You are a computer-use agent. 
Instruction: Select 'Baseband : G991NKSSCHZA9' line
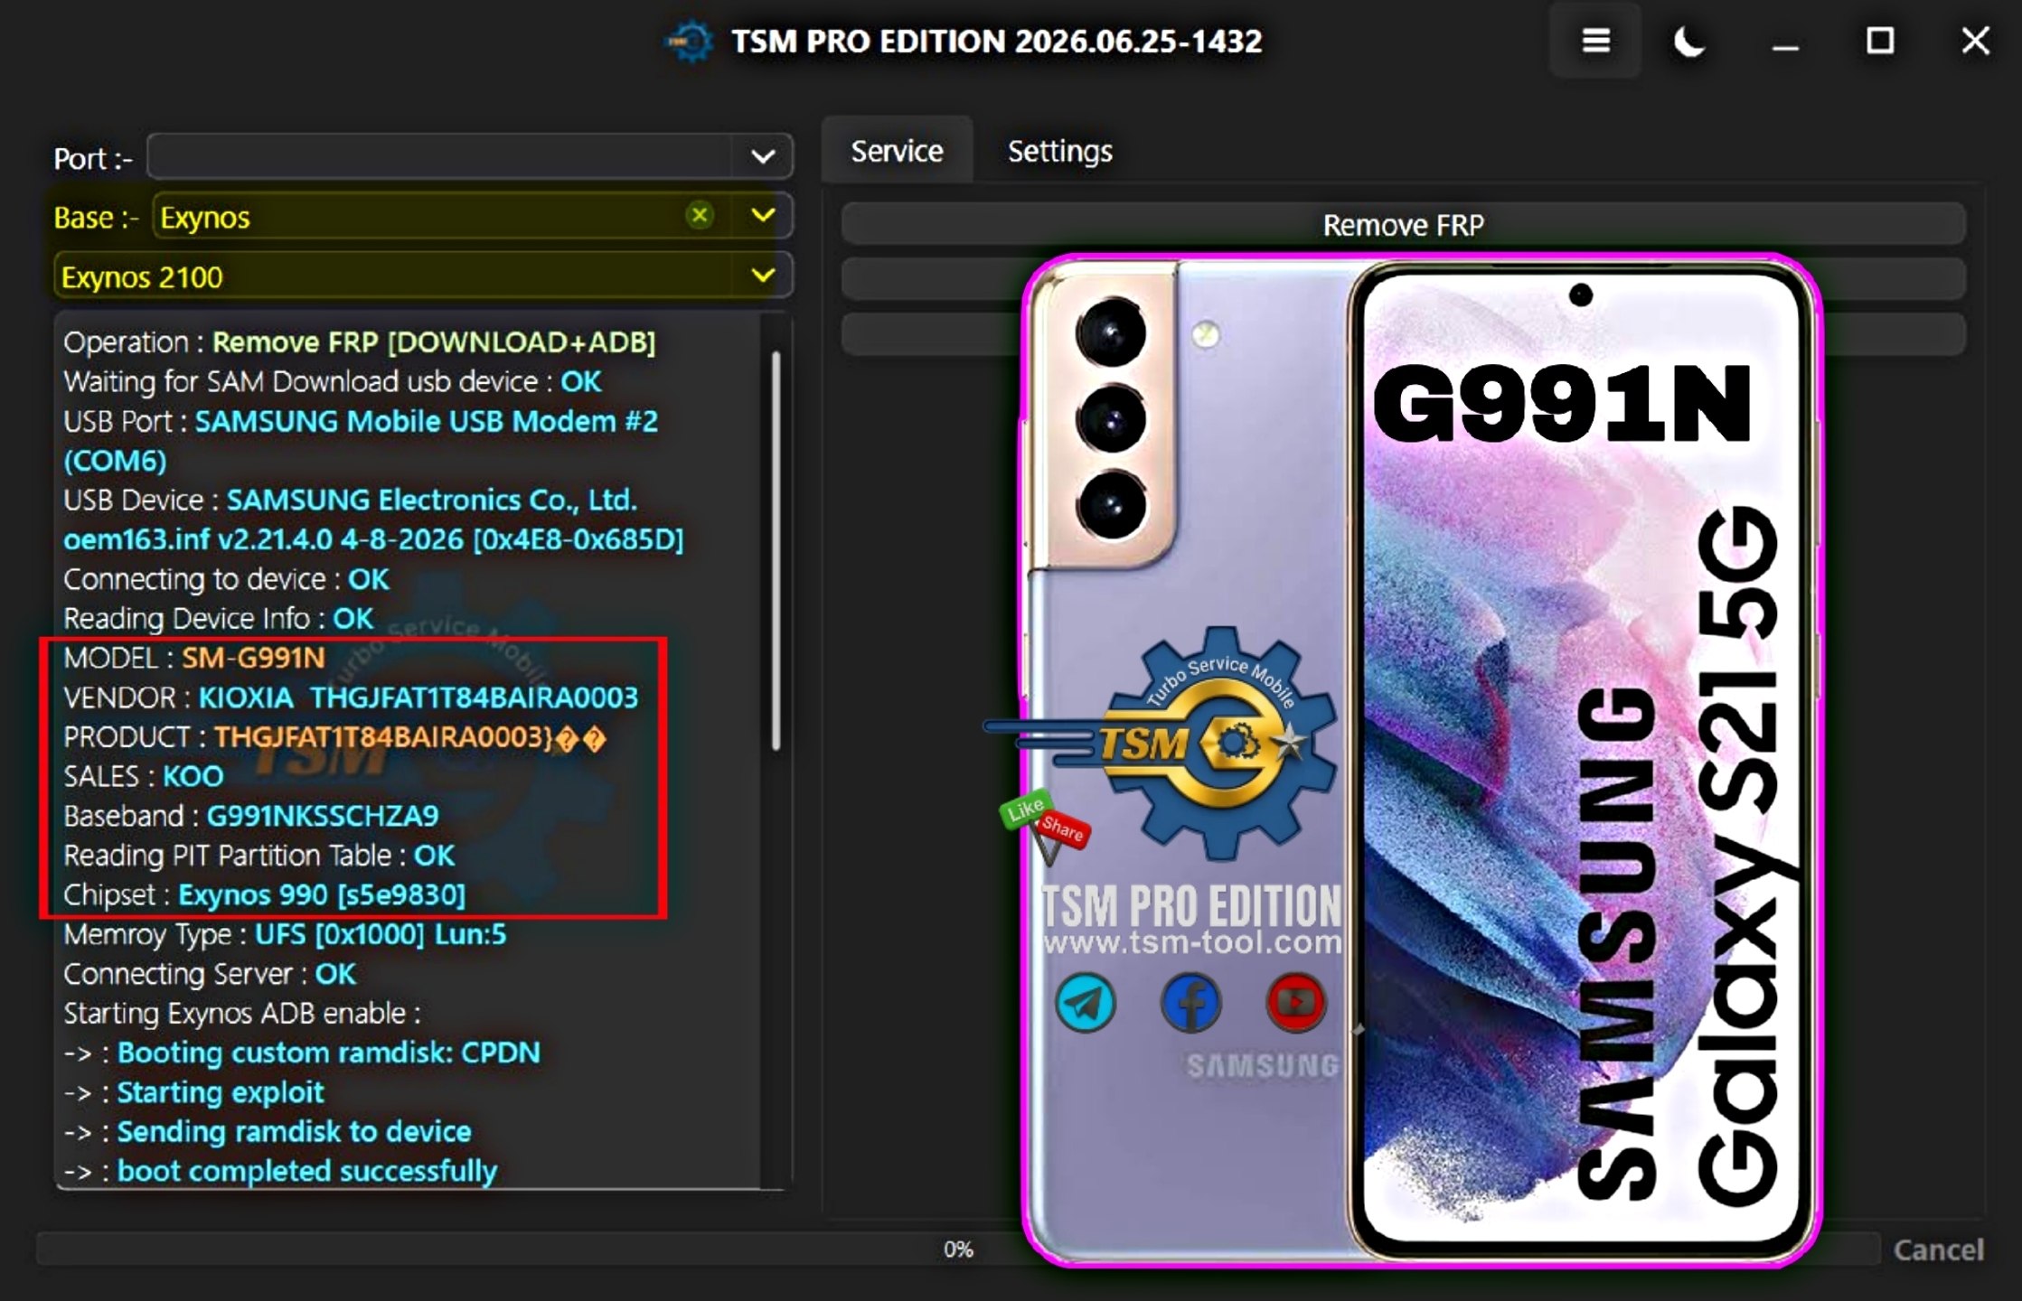point(251,816)
